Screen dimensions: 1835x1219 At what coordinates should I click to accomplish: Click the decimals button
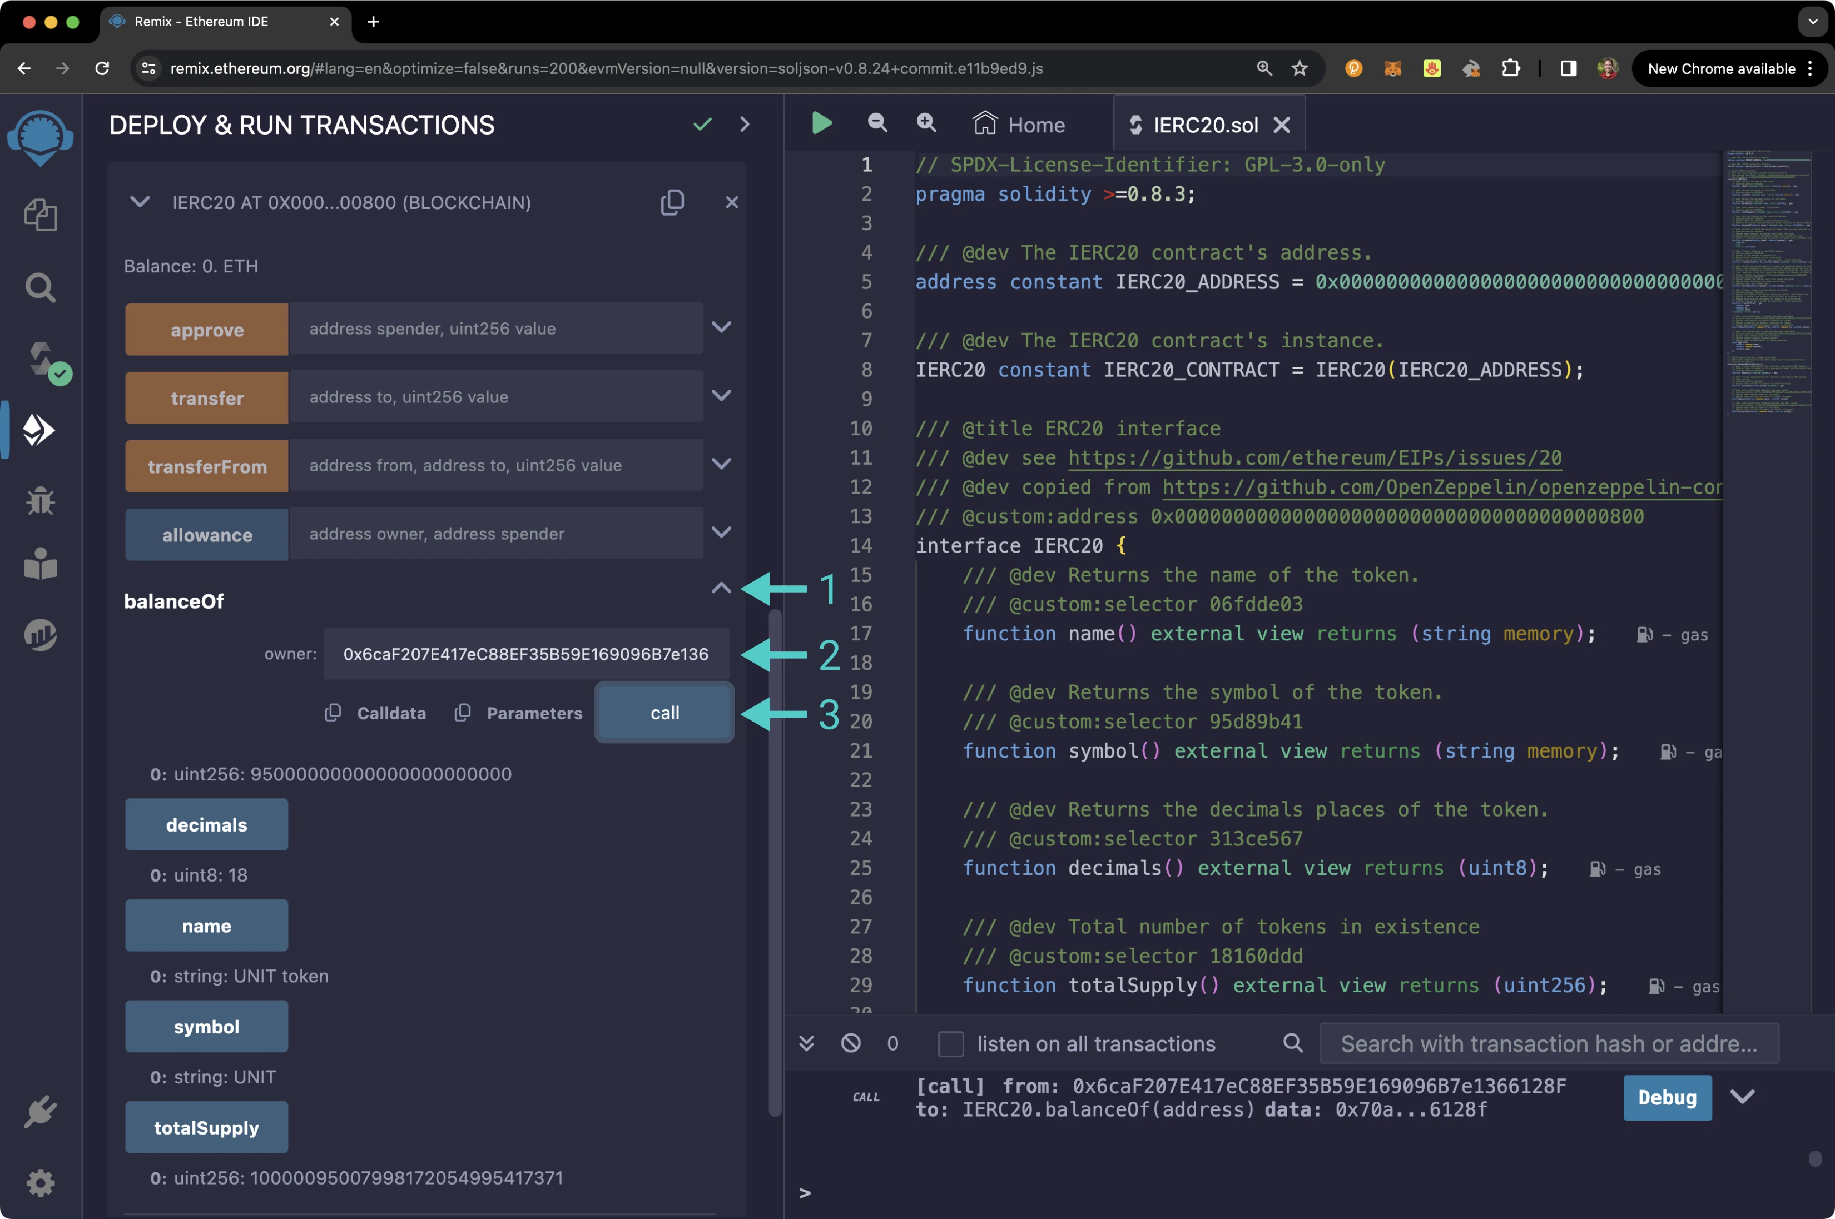coord(207,824)
